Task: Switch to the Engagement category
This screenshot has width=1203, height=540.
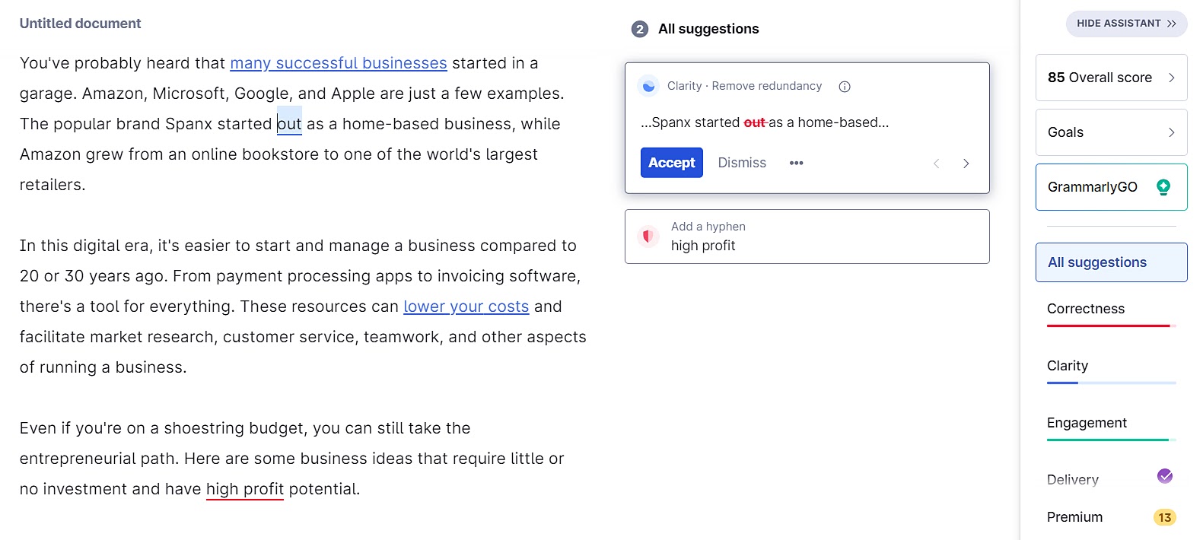Action: (1087, 423)
